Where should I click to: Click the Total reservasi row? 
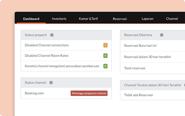[x=135, y=68]
